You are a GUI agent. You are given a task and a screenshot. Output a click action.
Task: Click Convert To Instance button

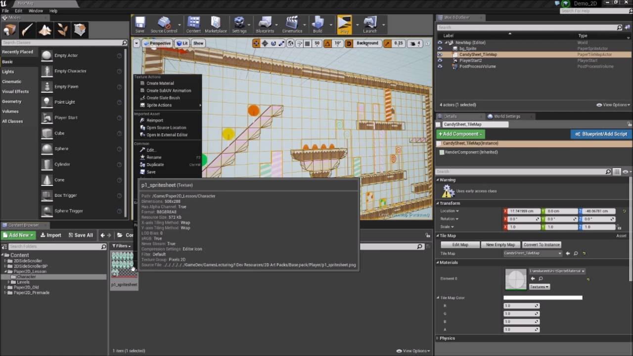point(542,245)
